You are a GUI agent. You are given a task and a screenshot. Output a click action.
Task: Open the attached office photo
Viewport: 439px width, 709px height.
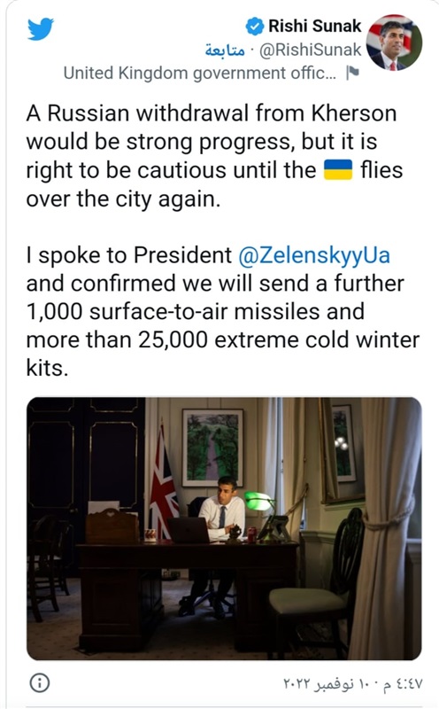pos(224,528)
